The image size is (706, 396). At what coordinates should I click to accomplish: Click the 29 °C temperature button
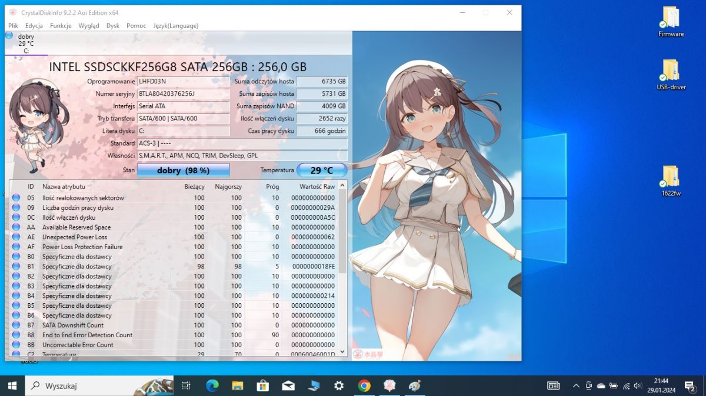coord(321,170)
